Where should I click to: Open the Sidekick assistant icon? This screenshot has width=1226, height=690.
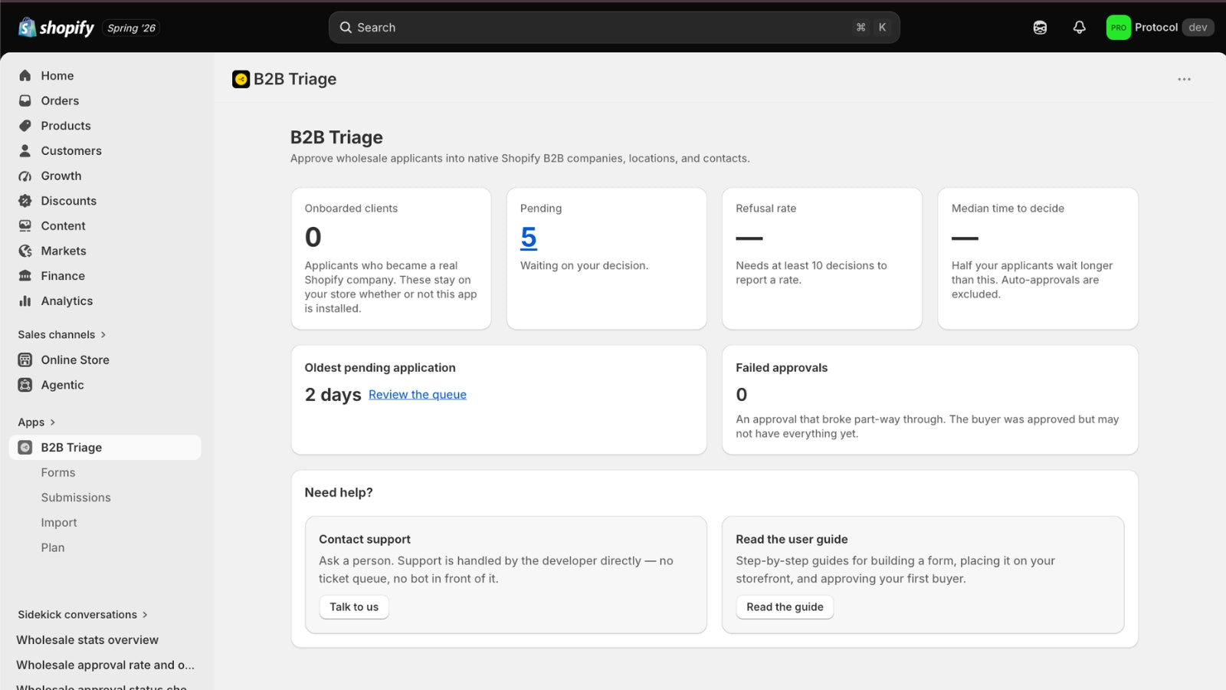tap(1040, 28)
